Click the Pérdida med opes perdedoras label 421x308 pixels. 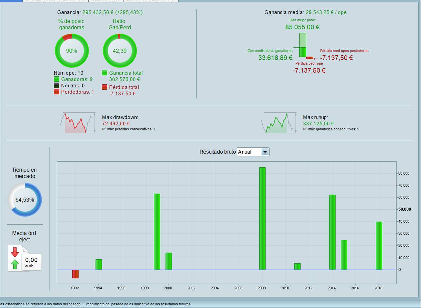coord(344,51)
